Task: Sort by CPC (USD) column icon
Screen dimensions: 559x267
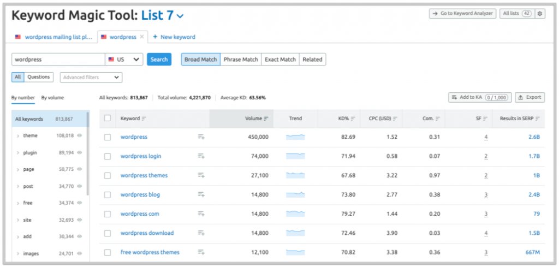Action: (x=395, y=118)
